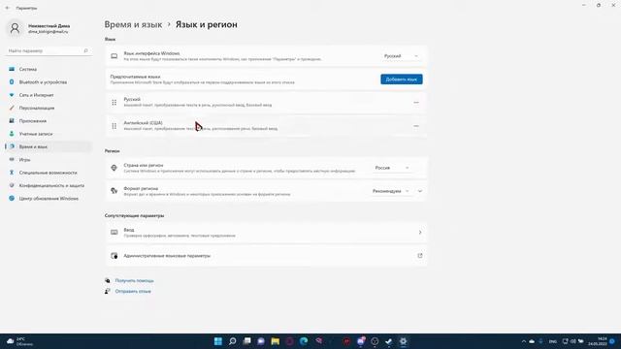The height and width of the screenshot is (349, 621).
Task: Open the Windows Start menu
Action: (x=217, y=341)
